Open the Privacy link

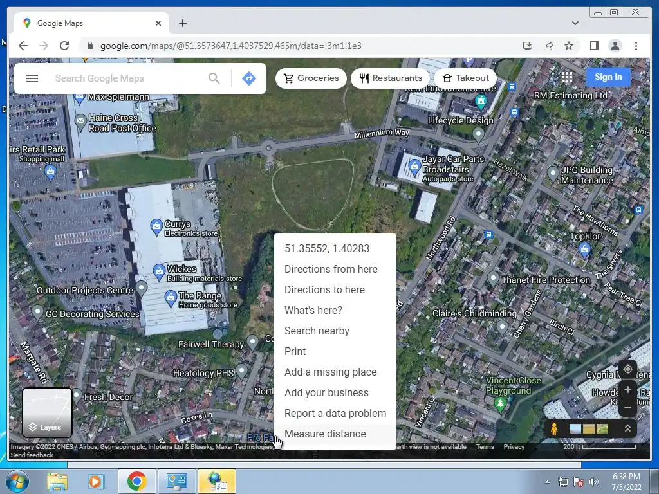point(514,447)
